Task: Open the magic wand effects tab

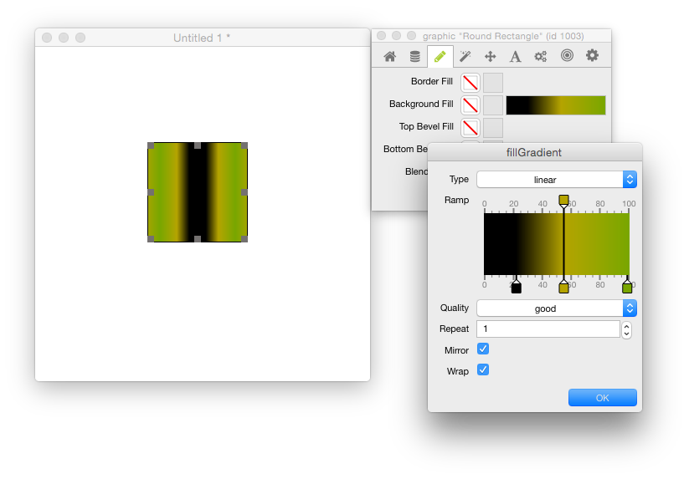Action: [x=465, y=56]
